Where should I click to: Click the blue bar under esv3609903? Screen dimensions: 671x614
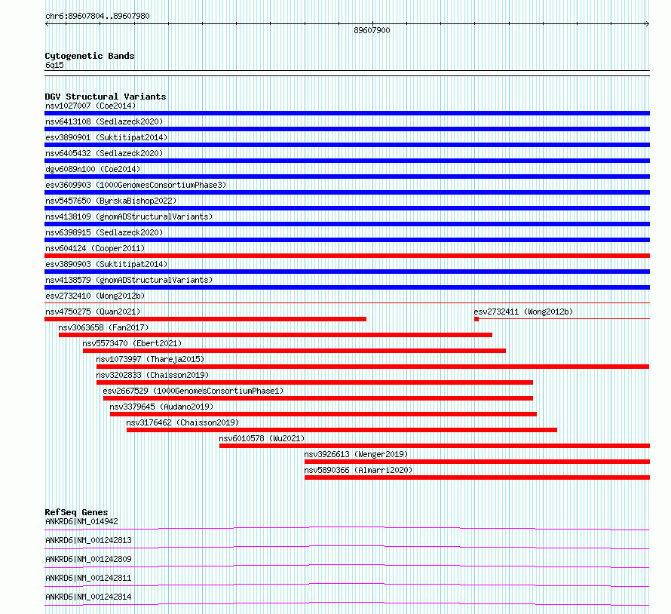point(347,192)
